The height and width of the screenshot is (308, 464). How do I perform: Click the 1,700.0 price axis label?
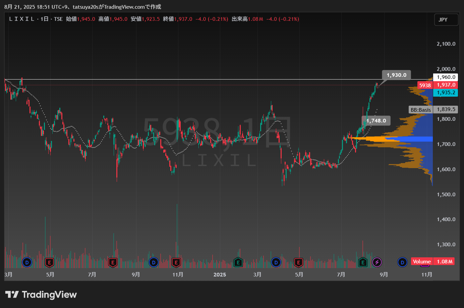(x=446, y=144)
